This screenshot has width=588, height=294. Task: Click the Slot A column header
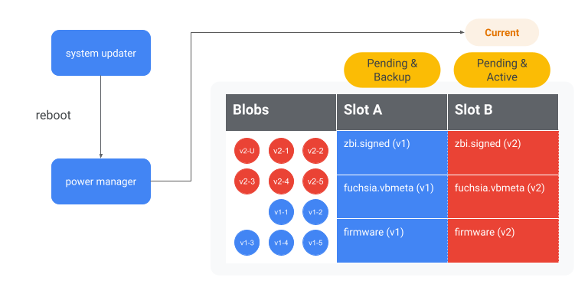pos(392,112)
